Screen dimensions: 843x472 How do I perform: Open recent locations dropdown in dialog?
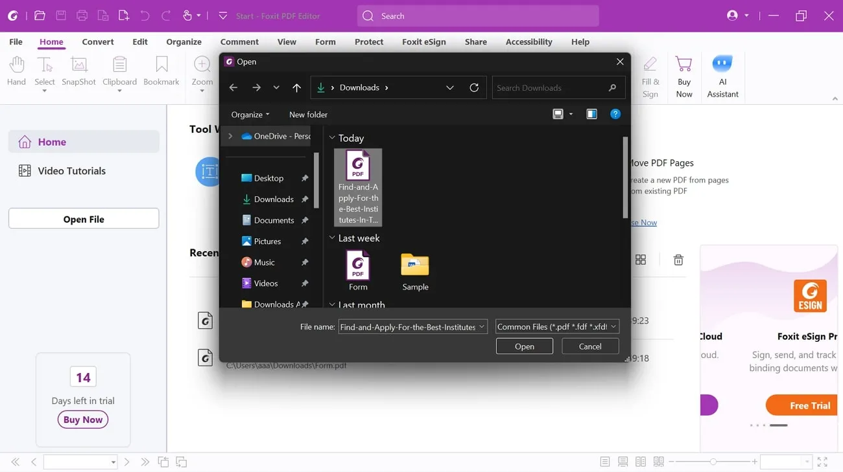pos(276,87)
